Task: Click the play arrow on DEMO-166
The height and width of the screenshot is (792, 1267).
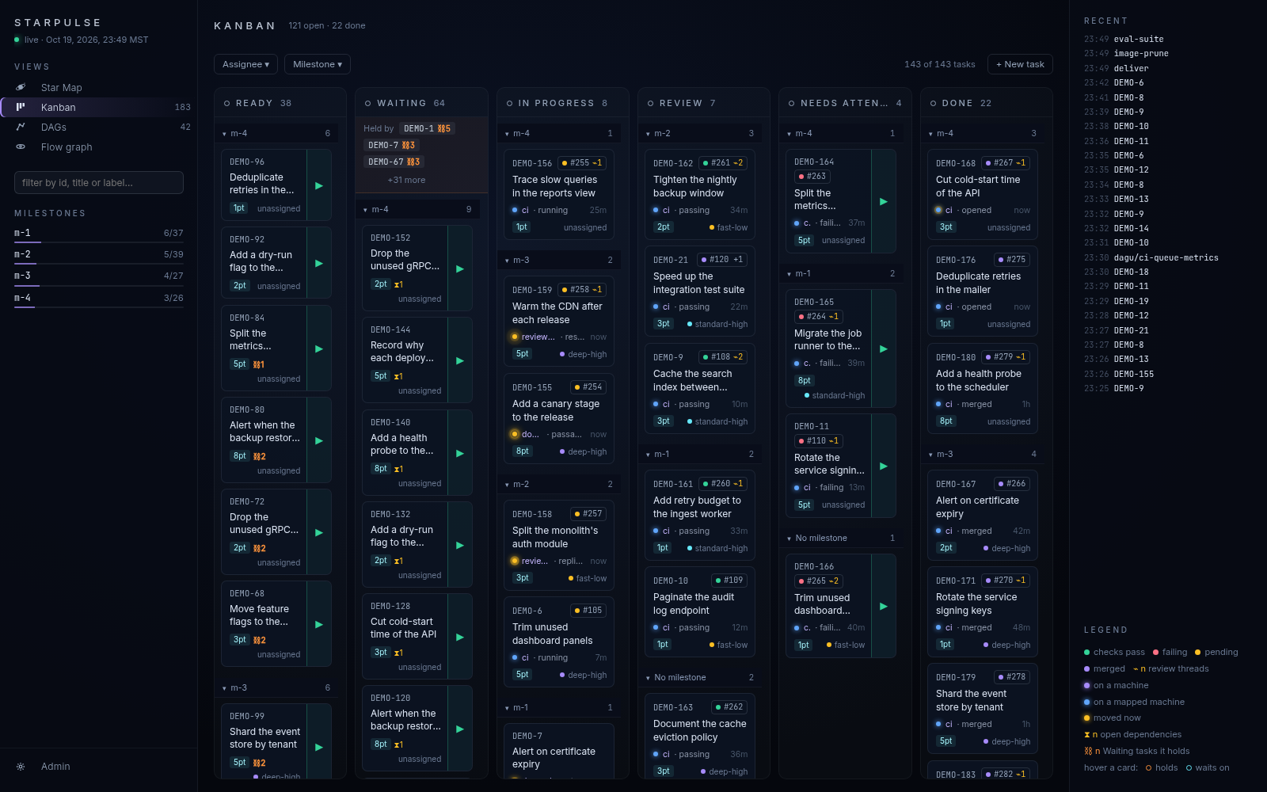Action: pyautogui.click(x=884, y=606)
